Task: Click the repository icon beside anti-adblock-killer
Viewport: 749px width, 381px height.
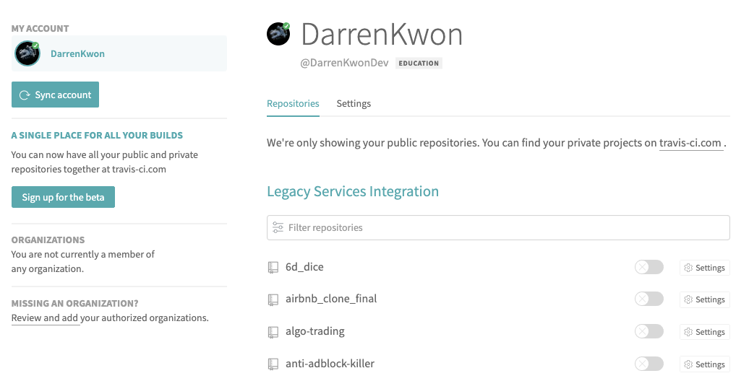Action: coord(273,364)
